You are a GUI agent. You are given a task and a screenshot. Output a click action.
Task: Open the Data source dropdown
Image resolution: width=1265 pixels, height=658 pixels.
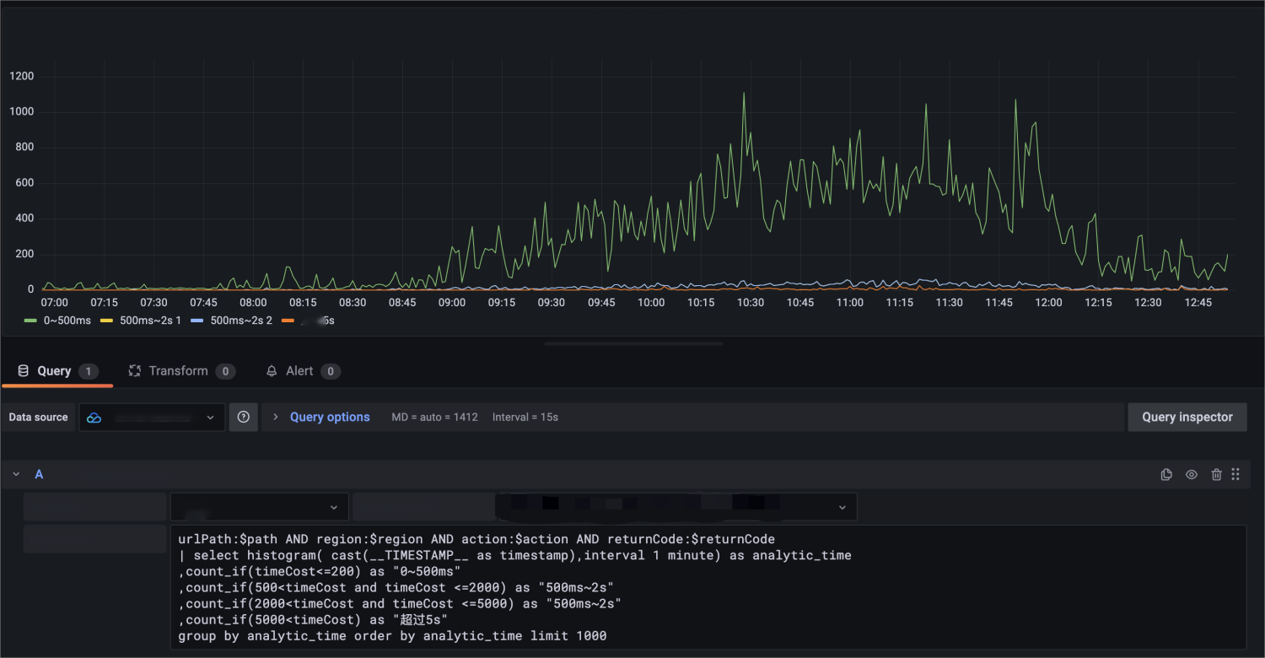tap(152, 418)
